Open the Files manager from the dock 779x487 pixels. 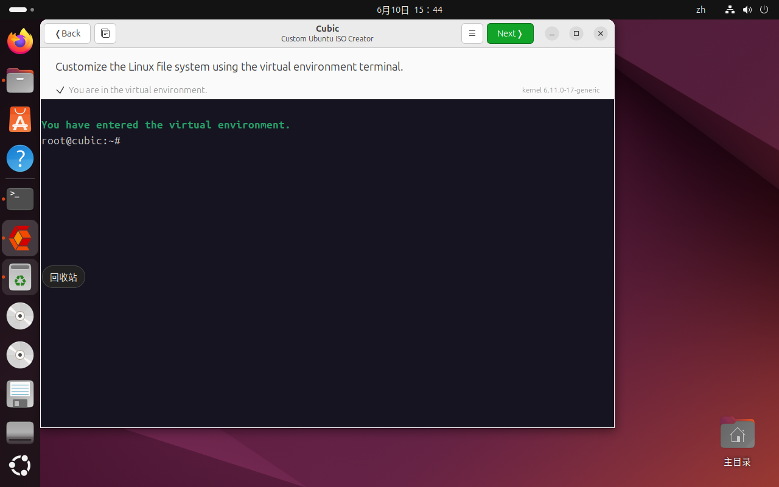(20, 80)
